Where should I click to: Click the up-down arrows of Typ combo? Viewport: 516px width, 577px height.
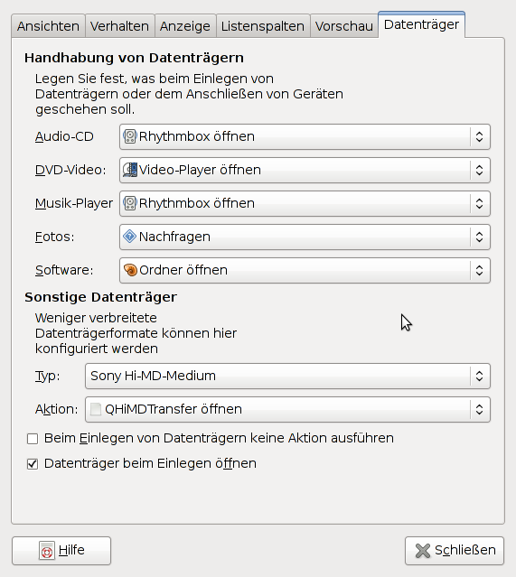pyautogui.click(x=479, y=376)
